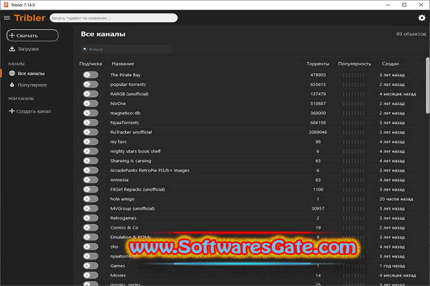Open Загрузки downloads page
Image resolution: width=430 pixels, height=286 pixels.
coord(28,49)
